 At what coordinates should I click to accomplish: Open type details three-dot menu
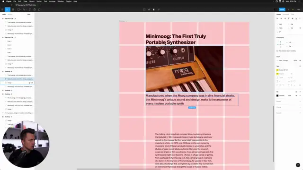coord(300,85)
